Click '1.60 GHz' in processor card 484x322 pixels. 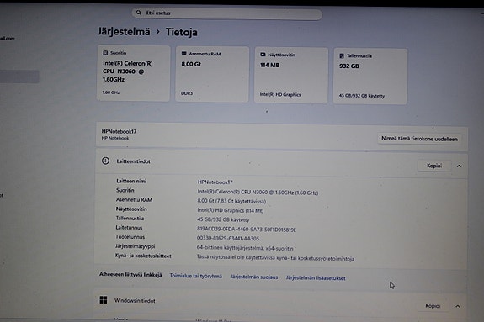[x=111, y=92]
